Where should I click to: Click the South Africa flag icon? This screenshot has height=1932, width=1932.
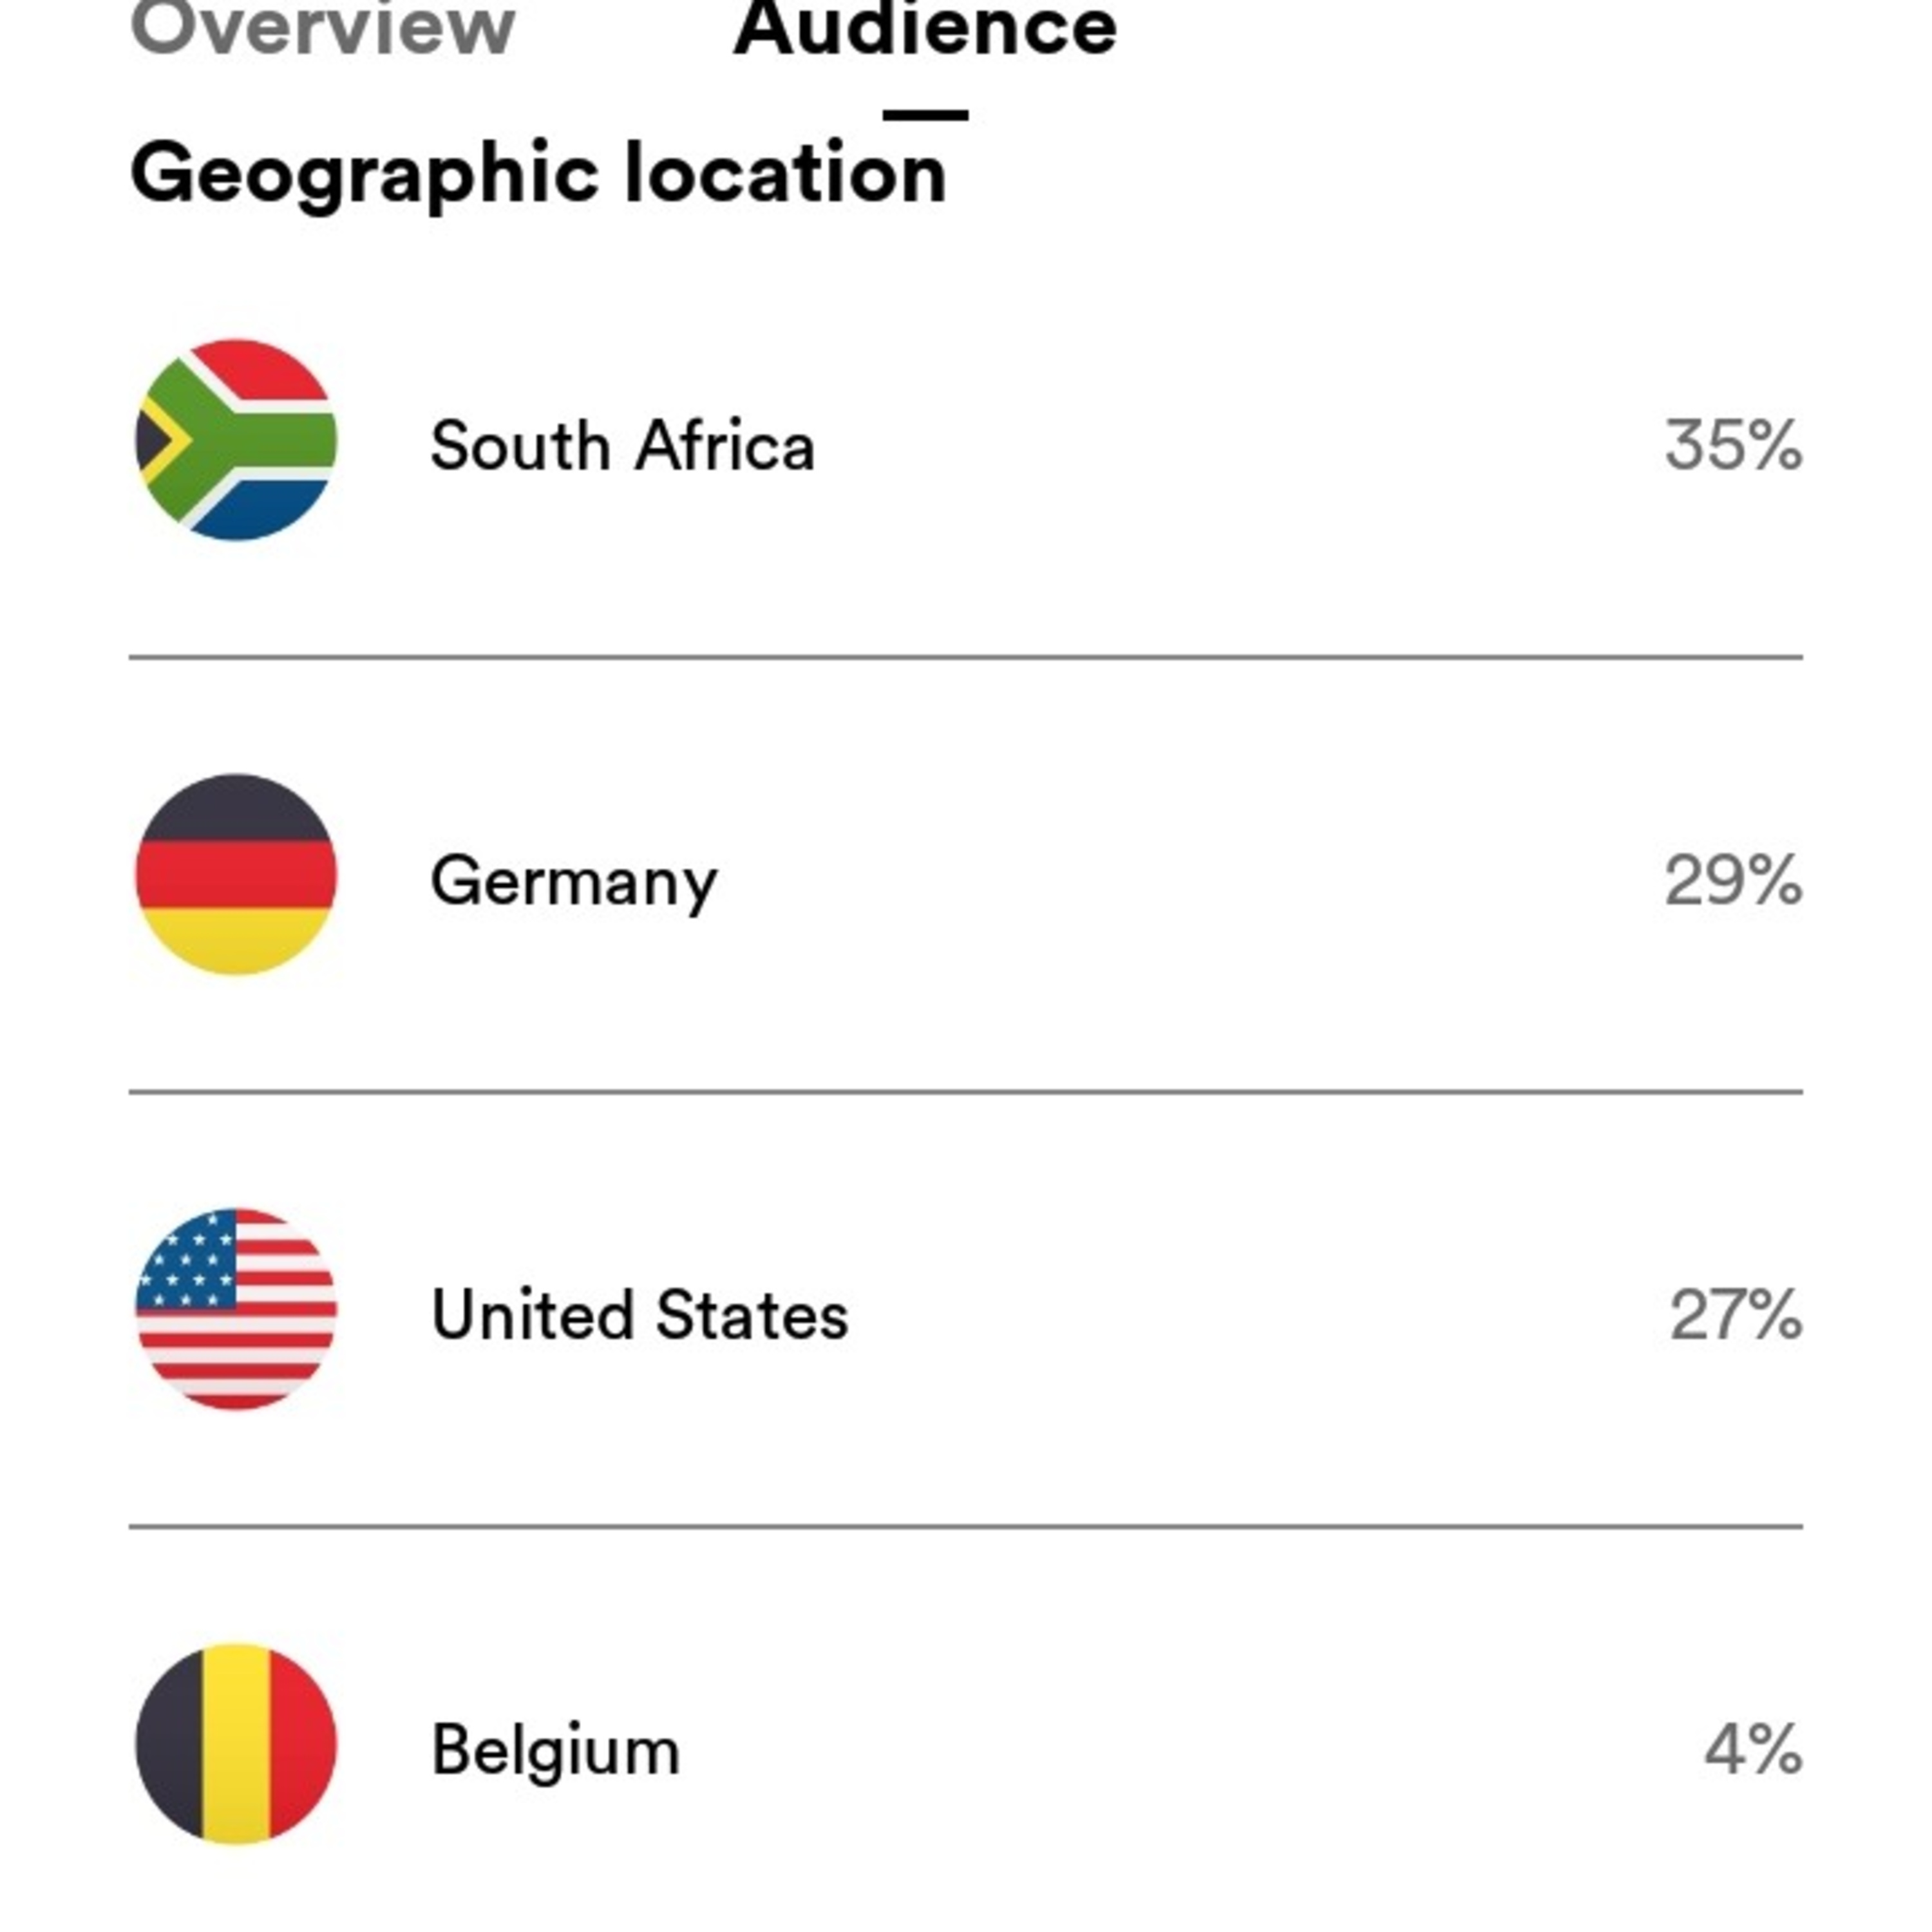(236, 440)
